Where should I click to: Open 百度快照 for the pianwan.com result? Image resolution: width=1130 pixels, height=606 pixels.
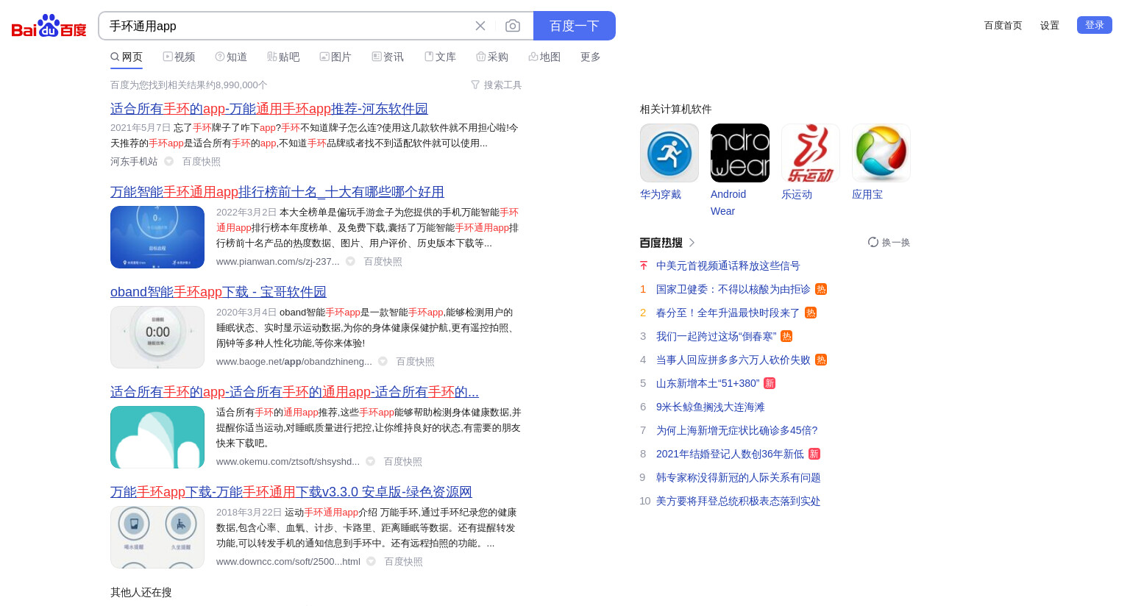point(383,262)
